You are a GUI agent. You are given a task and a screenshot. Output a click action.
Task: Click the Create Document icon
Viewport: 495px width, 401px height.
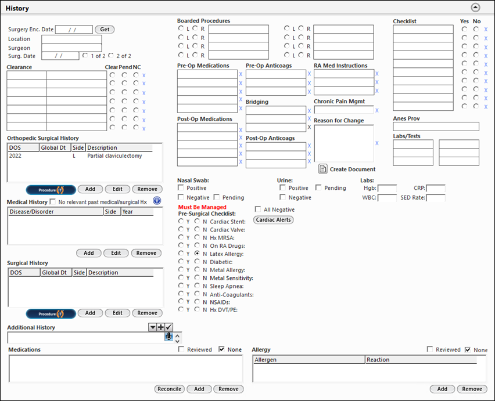pyautogui.click(x=322, y=169)
